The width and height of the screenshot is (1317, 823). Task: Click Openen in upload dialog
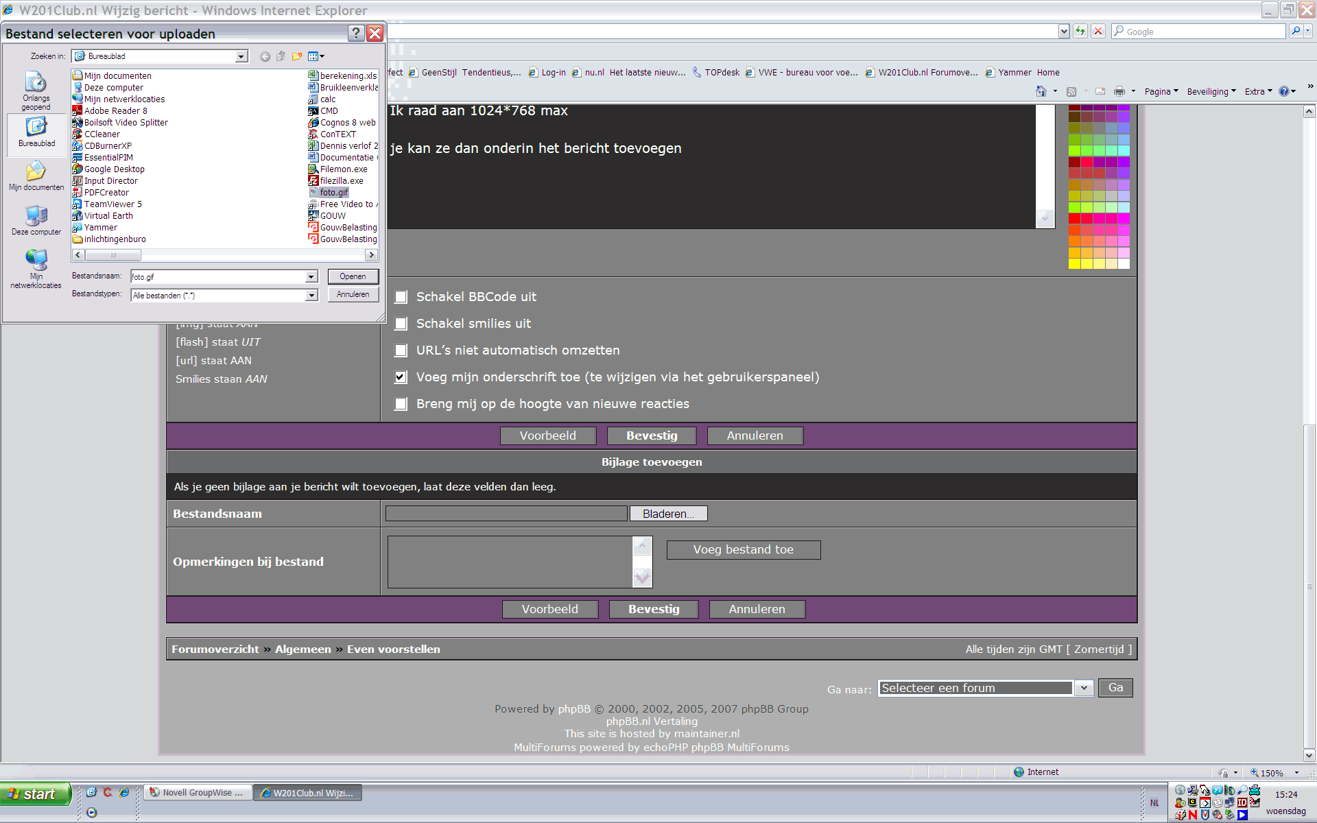point(353,276)
